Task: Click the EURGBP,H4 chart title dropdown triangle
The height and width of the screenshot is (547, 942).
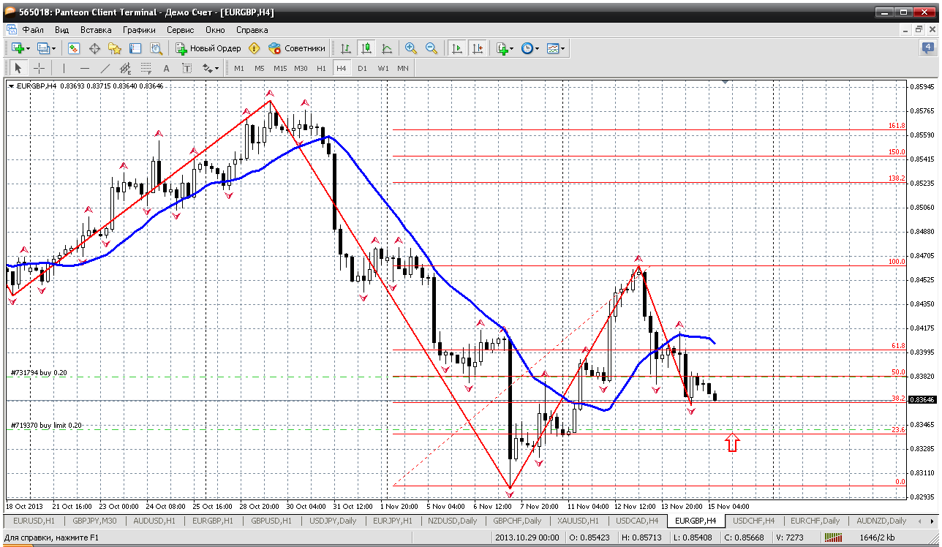Action: [11, 86]
